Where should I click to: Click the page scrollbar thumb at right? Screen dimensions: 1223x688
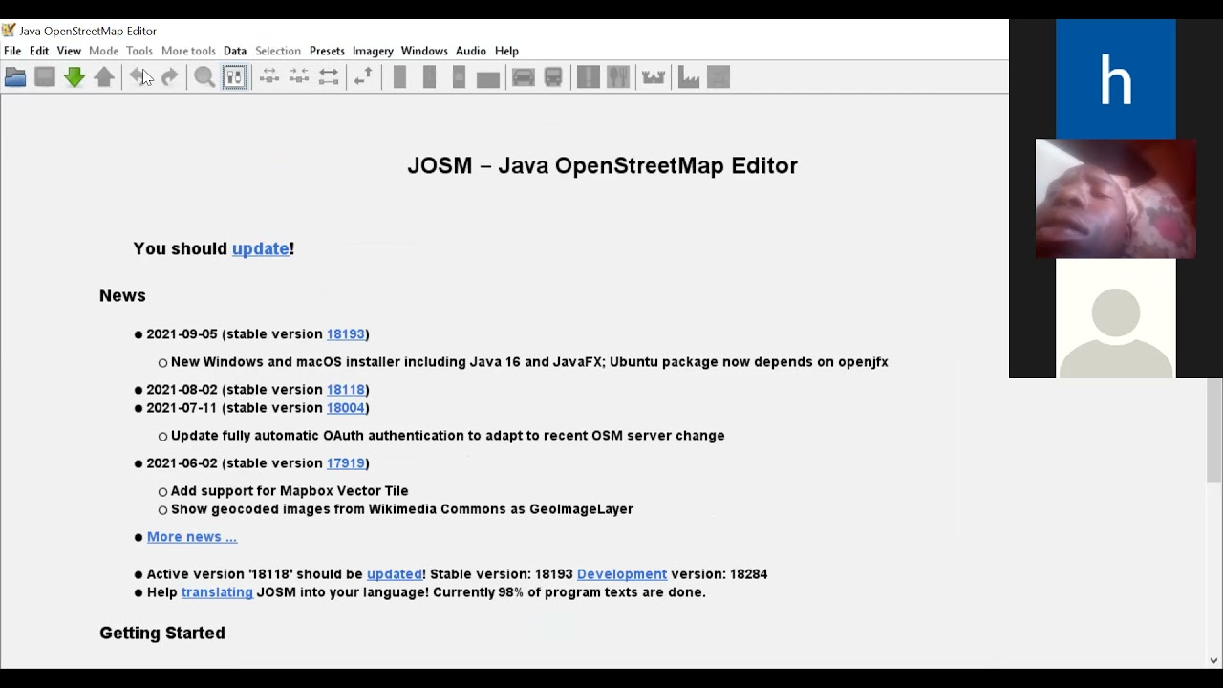point(1213,430)
